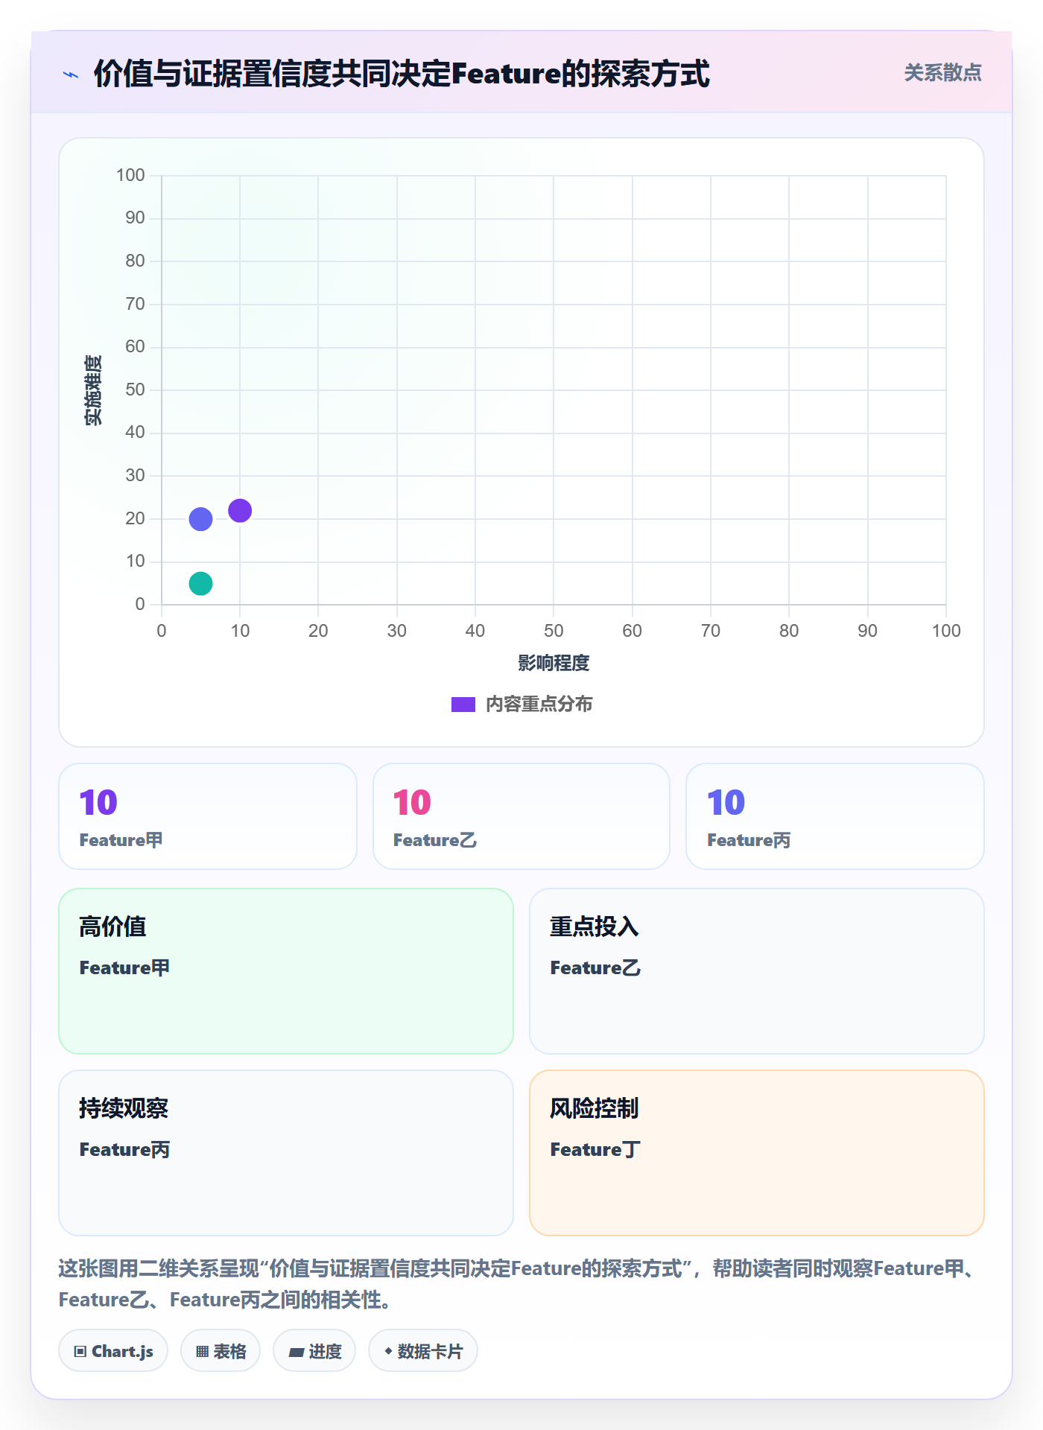Image resolution: width=1043 pixels, height=1430 pixels.
Task: Open the Feature乙 stat card
Action: coord(521,816)
